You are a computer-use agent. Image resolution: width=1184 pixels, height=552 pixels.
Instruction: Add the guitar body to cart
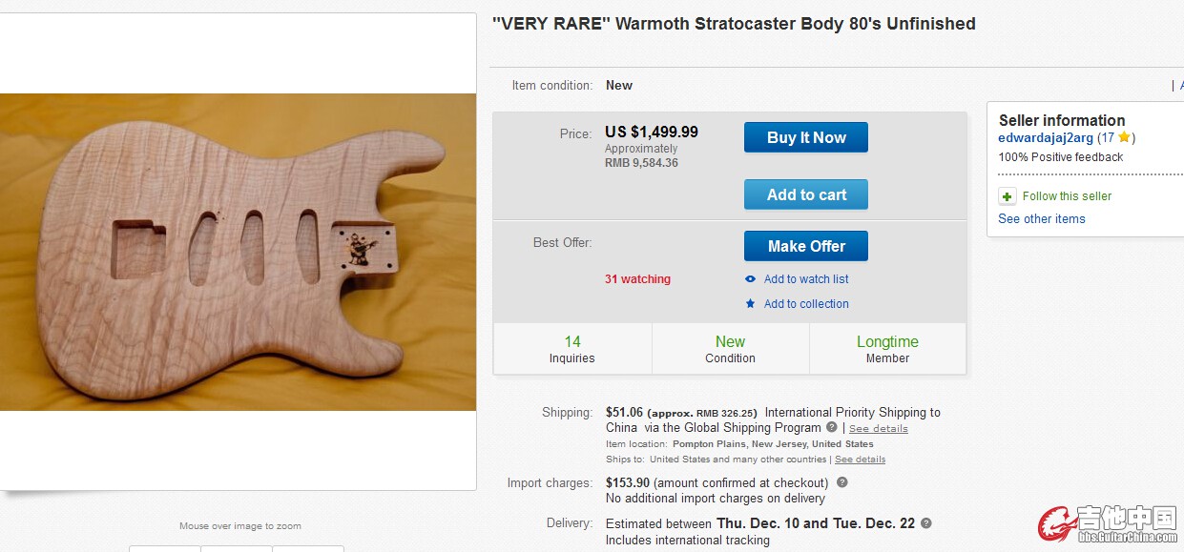point(806,194)
